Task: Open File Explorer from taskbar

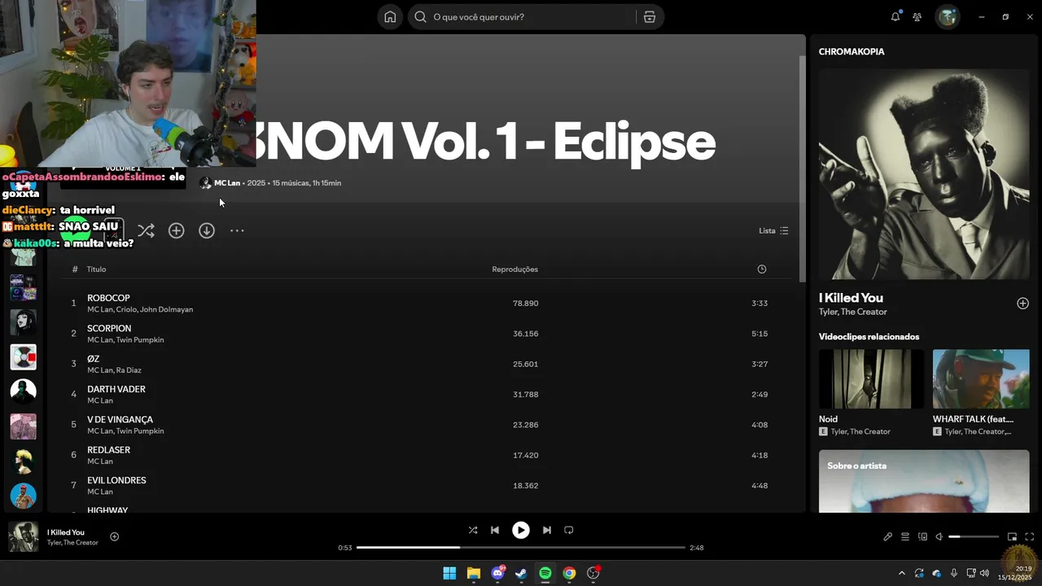Action: point(473,573)
